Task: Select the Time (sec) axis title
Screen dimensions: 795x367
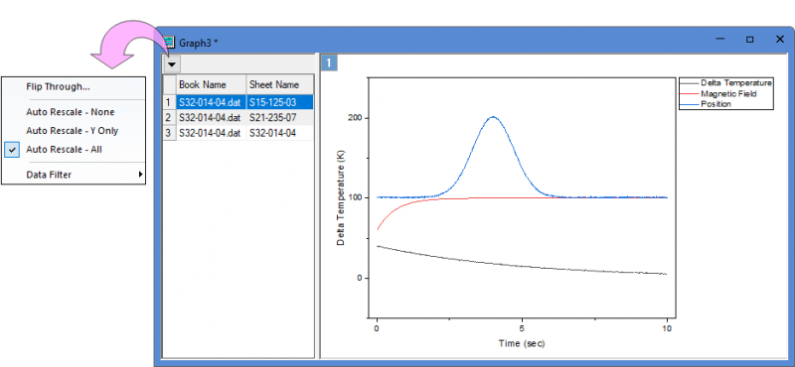Action: [x=521, y=343]
